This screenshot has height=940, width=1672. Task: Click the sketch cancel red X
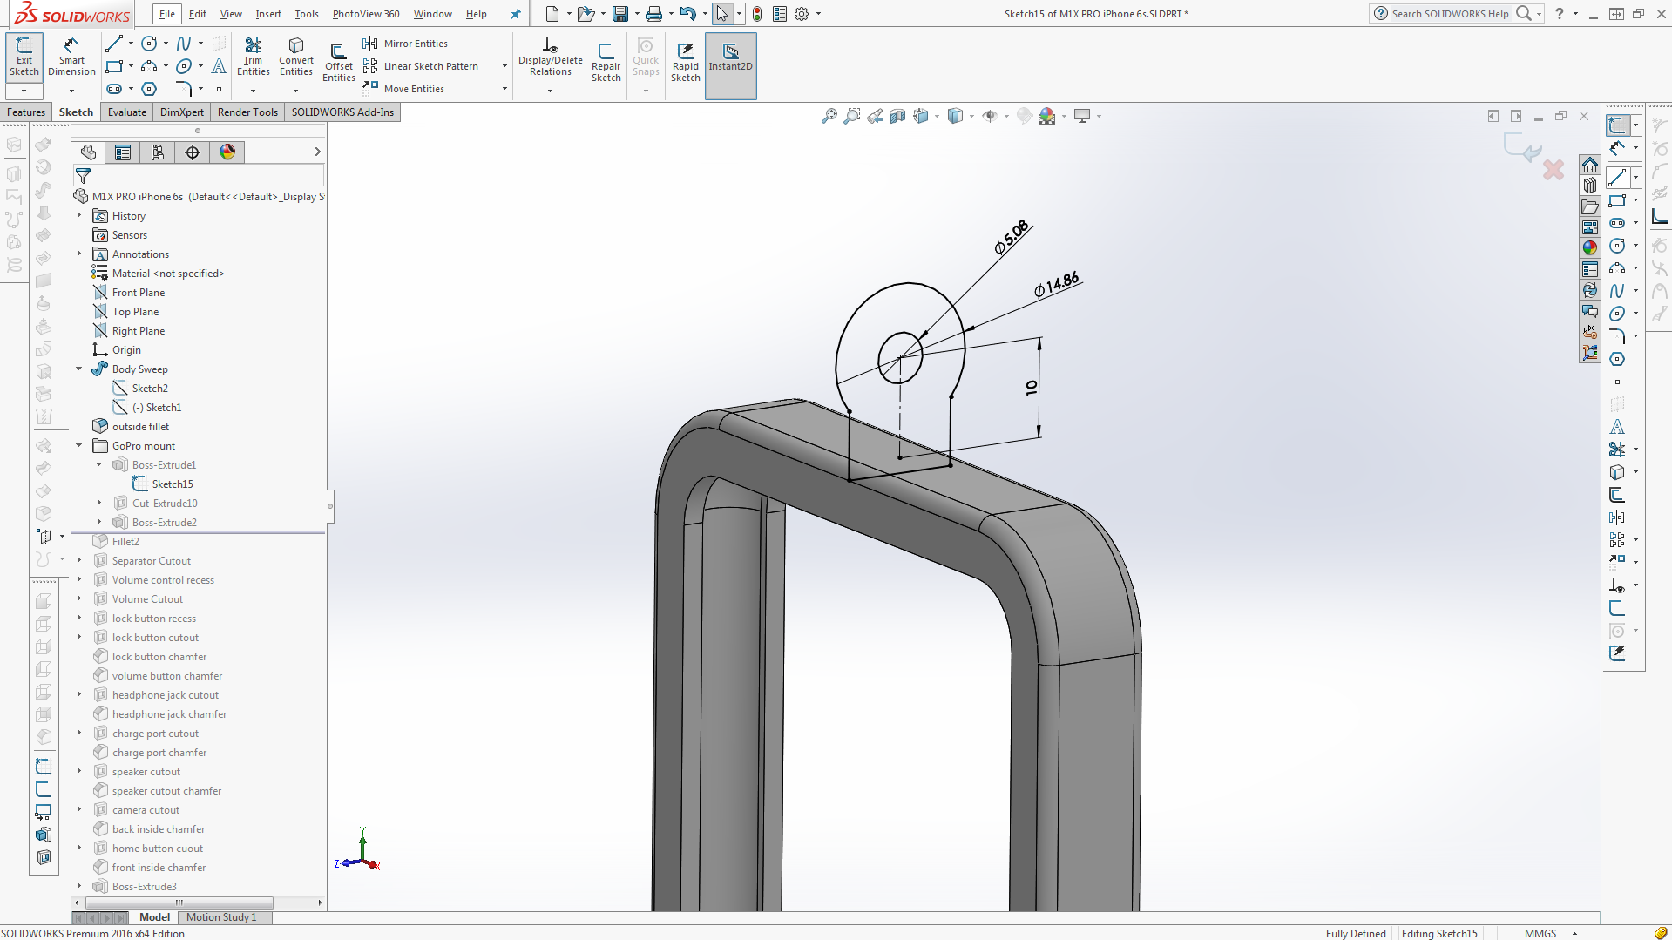click(x=1553, y=169)
